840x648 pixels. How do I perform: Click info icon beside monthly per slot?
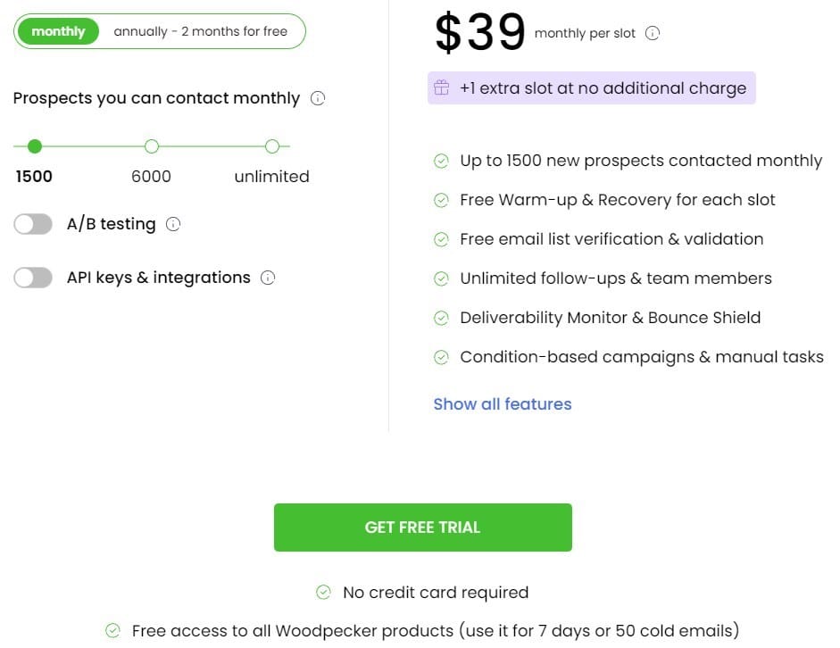652,33
